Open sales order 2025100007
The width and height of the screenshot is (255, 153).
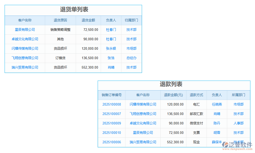tap(111, 114)
